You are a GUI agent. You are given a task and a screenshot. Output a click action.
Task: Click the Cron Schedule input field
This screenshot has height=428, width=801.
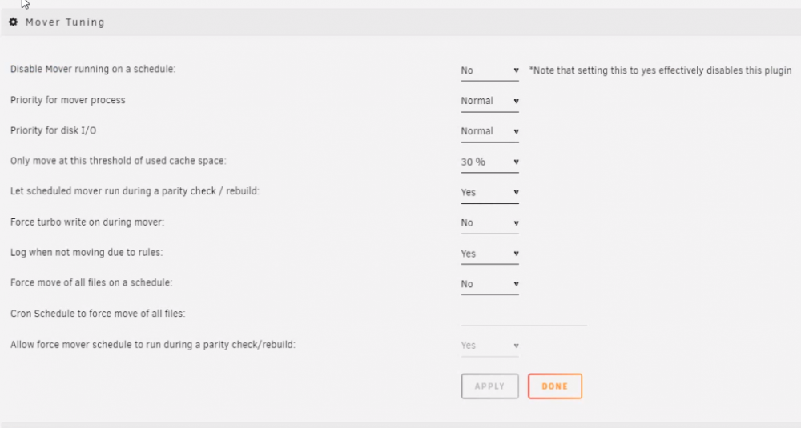pyautogui.click(x=524, y=316)
